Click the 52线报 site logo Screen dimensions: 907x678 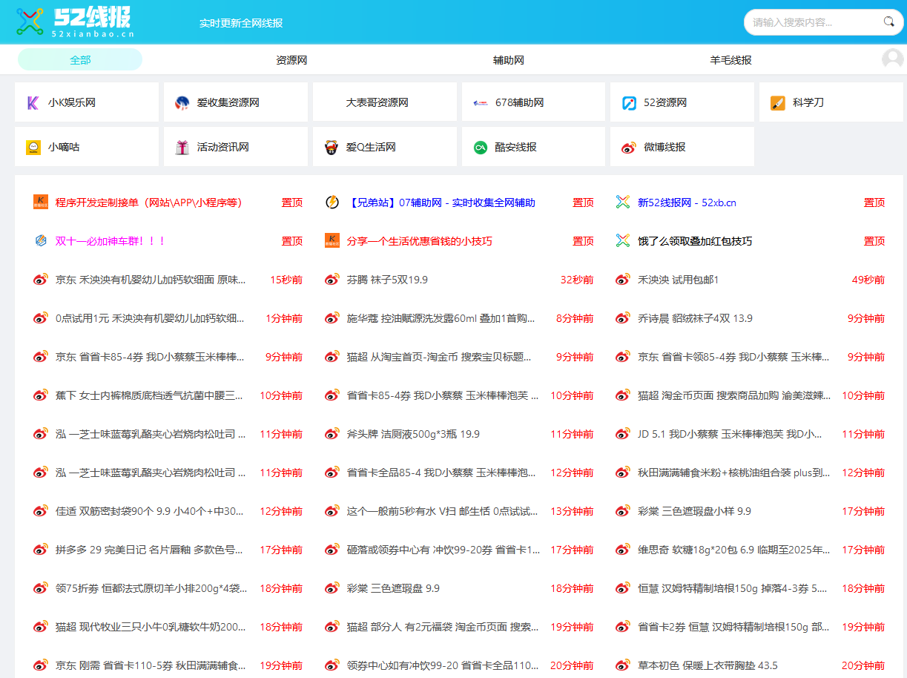tap(75, 22)
